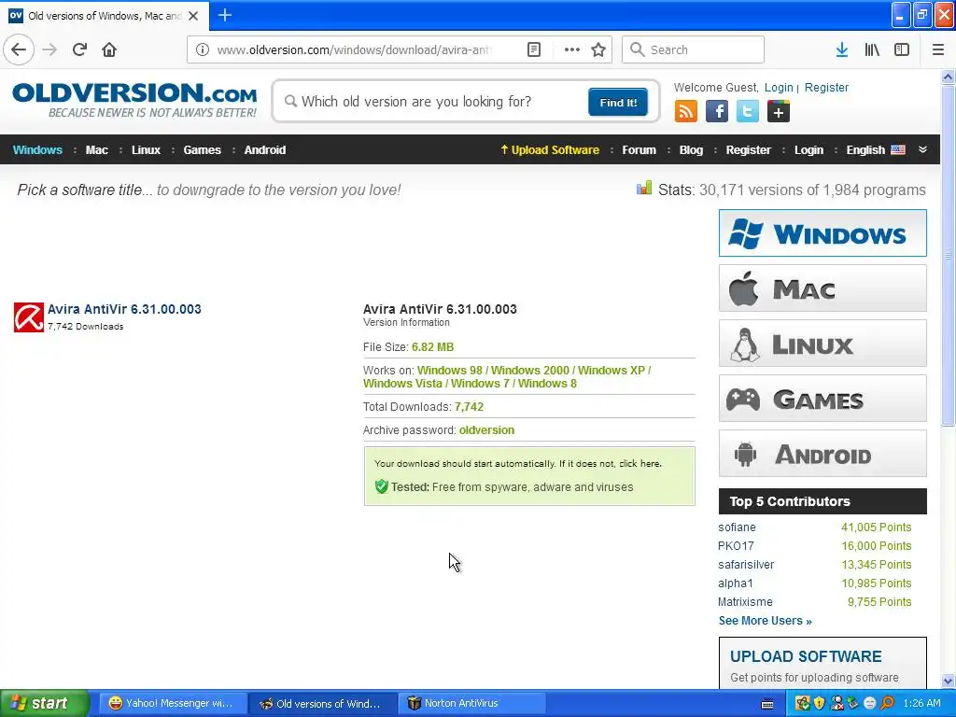
Task: Click the Google plus share icon
Action: coord(779,112)
